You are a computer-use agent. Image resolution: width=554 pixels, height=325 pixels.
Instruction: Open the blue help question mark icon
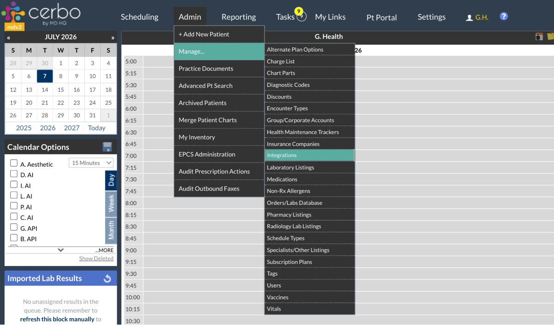point(504,16)
